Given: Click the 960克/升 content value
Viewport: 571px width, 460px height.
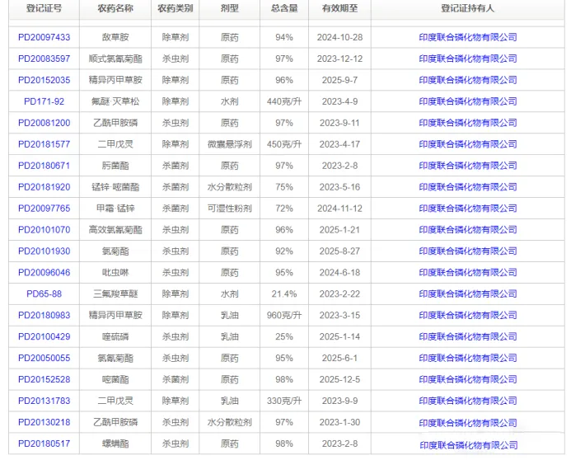Looking at the screenshot, I should [284, 316].
